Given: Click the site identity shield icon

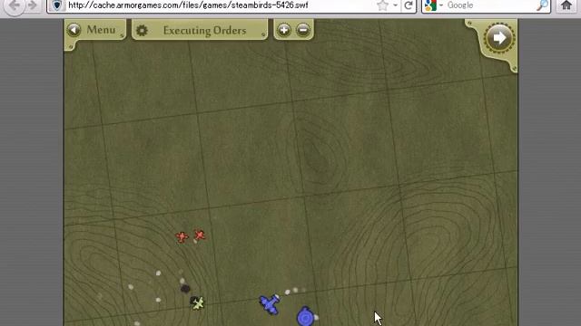Looking at the screenshot, I should click(x=56, y=5).
